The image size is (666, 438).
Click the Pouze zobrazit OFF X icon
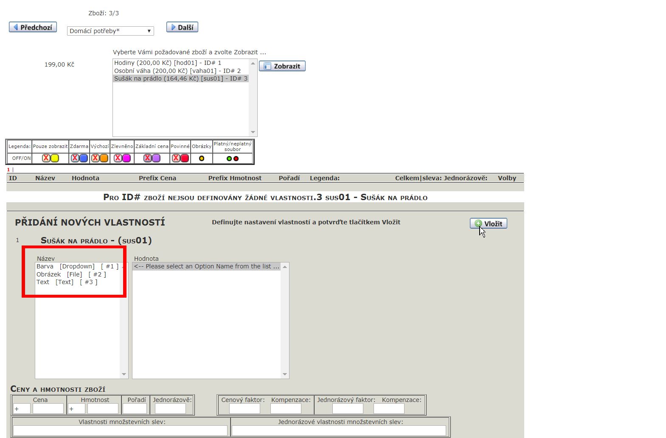pos(46,158)
